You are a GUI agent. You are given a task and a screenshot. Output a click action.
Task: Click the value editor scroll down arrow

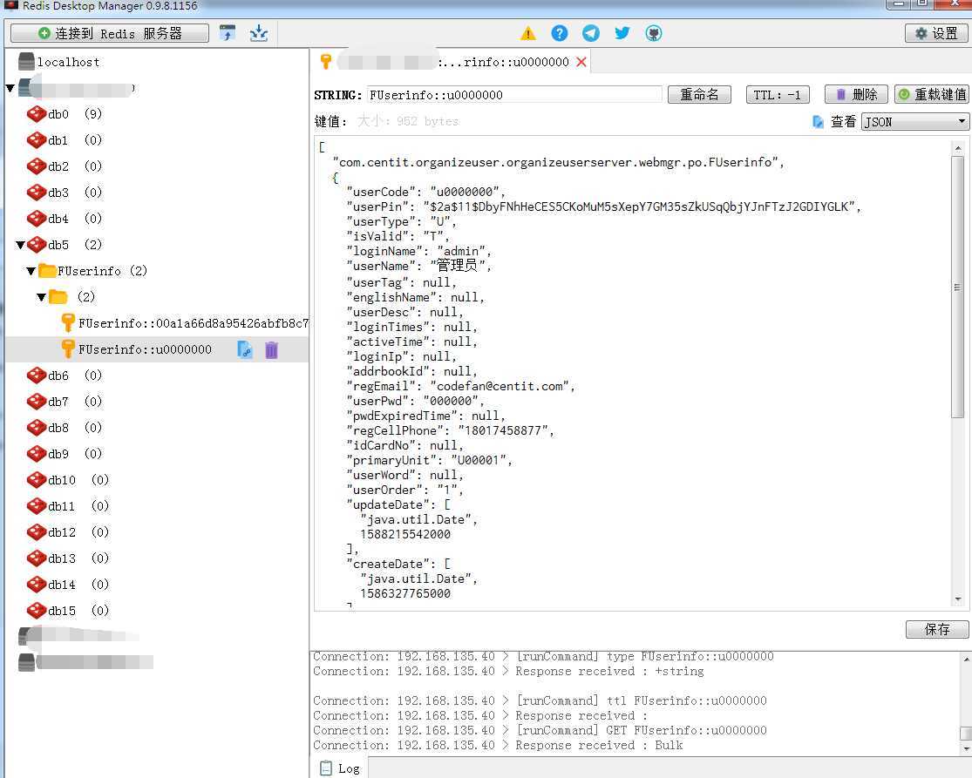pos(958,599)
